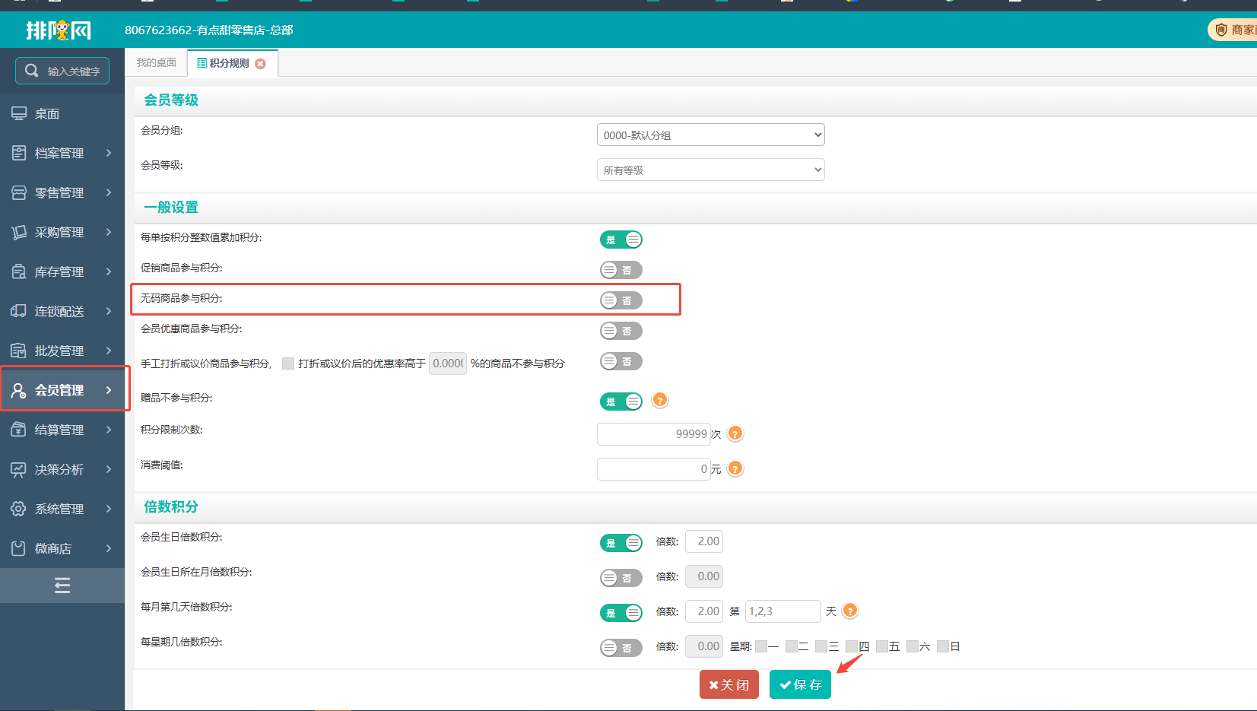Expand 会员管理 submenu chevron

pyautogui.click(x=109, y=390)
